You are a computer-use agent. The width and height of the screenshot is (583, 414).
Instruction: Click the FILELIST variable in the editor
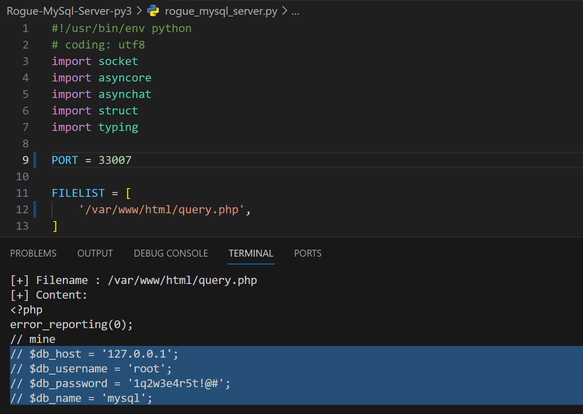tap(78, 193)
